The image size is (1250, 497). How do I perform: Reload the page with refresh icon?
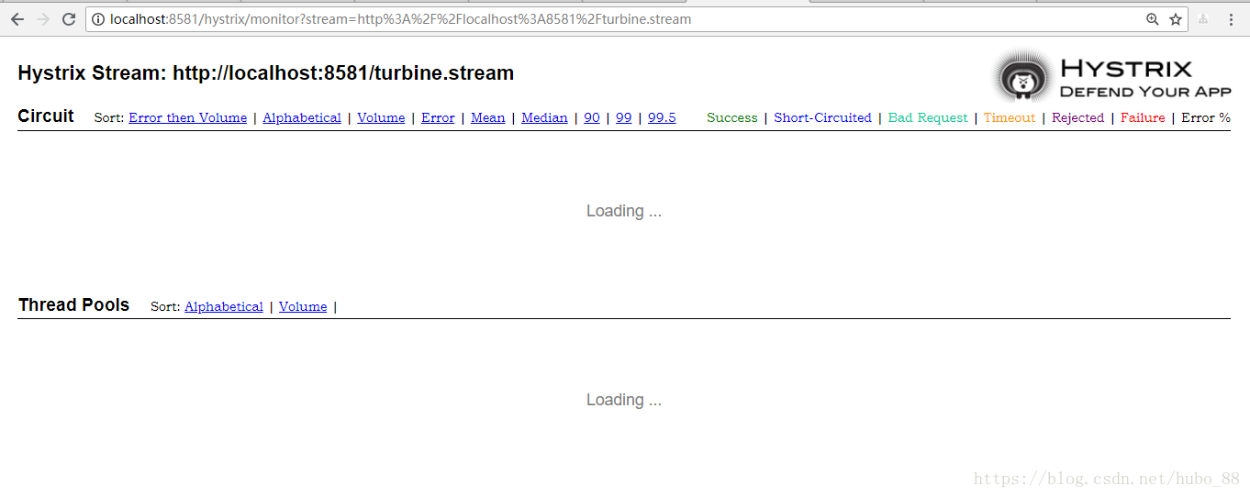point(69,19)
